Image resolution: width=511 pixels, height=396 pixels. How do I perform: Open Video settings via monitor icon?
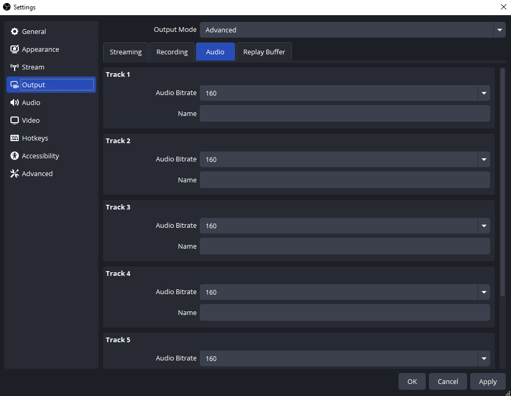(x=15, y=121)
